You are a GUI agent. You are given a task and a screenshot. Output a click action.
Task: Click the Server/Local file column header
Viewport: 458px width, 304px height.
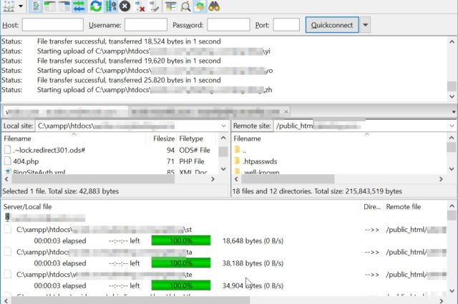[x=181, y=207]
